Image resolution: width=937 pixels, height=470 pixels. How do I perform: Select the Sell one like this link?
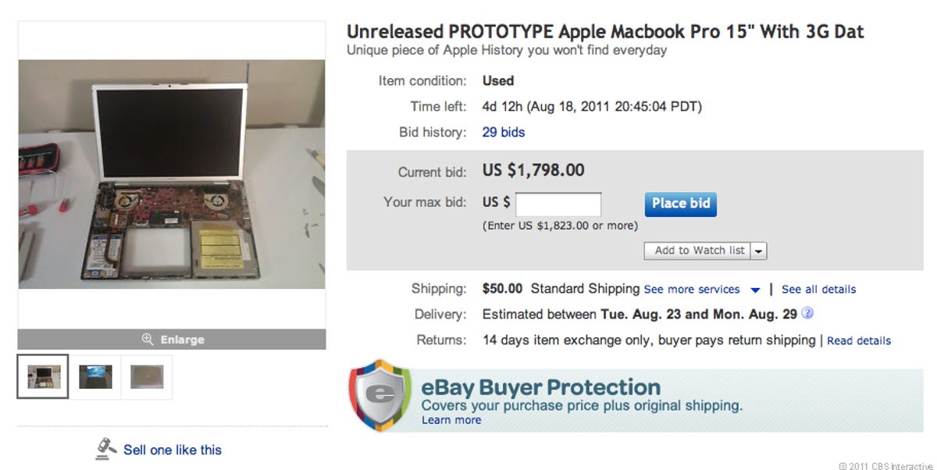173,449
